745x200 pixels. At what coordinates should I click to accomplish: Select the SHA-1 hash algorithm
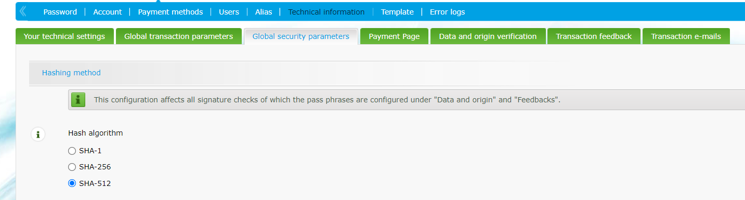(x=72, y=151)
